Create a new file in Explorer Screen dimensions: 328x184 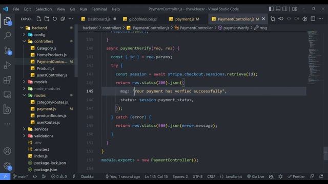(39, 19)
